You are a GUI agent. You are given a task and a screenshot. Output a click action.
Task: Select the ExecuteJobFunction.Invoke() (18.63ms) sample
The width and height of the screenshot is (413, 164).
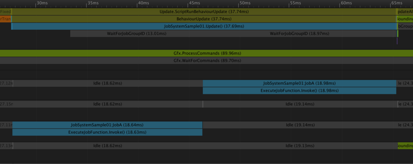tap(107, 132)
